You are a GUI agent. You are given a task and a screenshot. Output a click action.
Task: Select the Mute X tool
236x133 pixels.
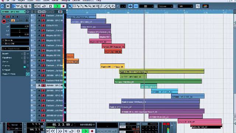(x=94, y=6)
